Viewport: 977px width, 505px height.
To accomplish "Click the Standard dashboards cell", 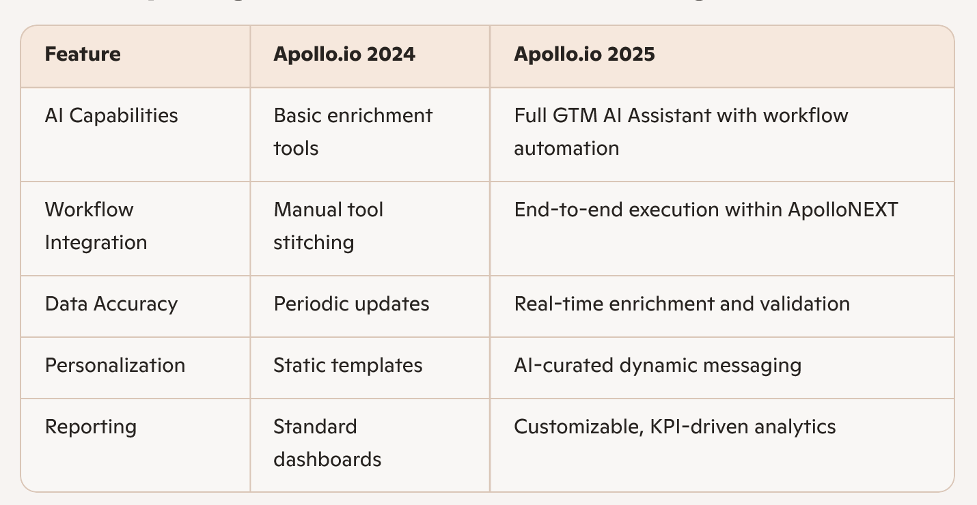I will 327,443.
